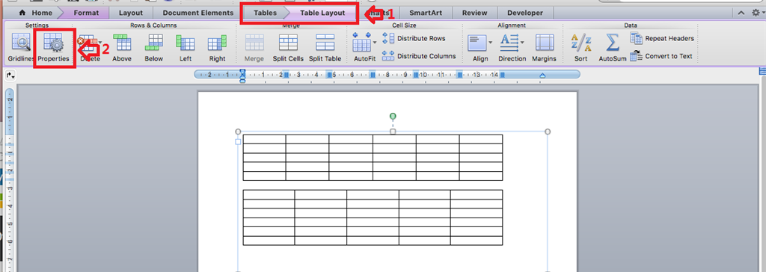Click the right indent marker on ruler
Viewport: 766px width, 272px height.
(542, 75)
